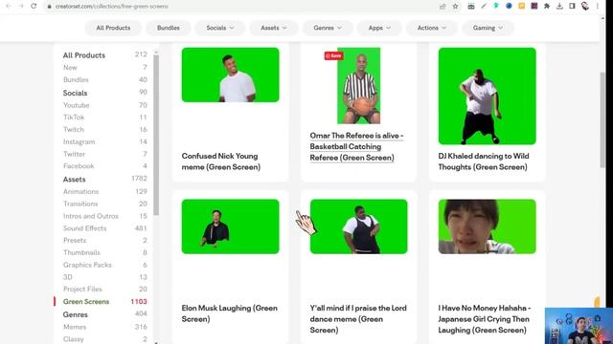Filter by 3D in the sidebar

[x=68, y=277]
